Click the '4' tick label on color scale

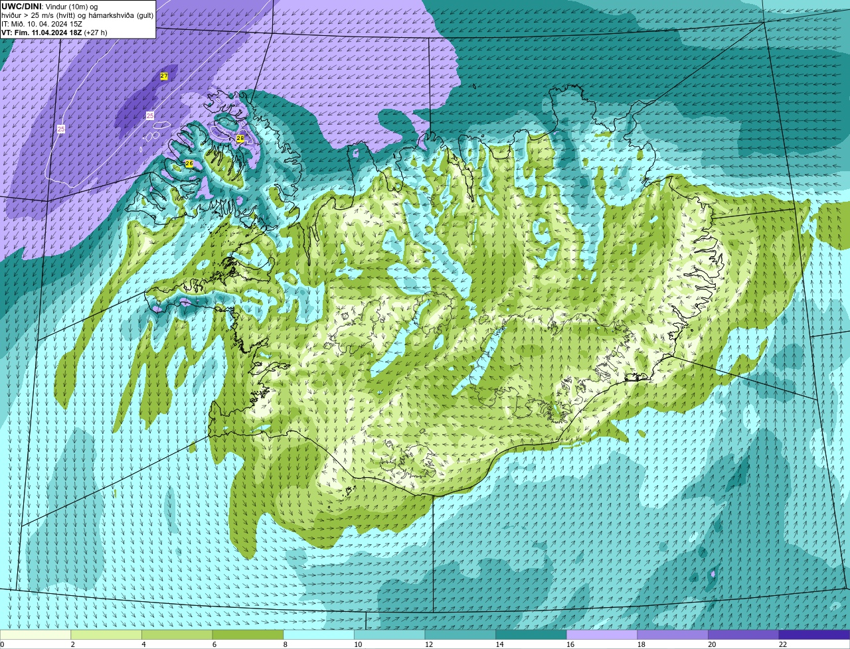point(143,644)
